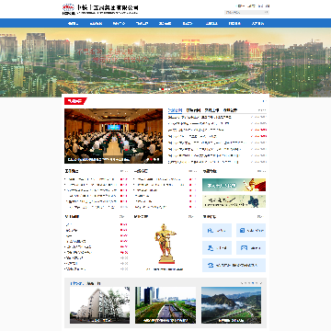Open the fifth item in the blue navigation bar
This screenshot has height=331, width=331.
tap(165, 23)
